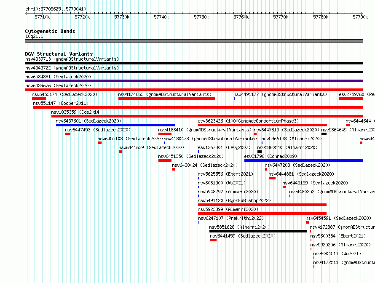Open nsv6439676 Sedlazeck2020 variant label
Viewport: 375px width, 283px height.
(58, 85)
